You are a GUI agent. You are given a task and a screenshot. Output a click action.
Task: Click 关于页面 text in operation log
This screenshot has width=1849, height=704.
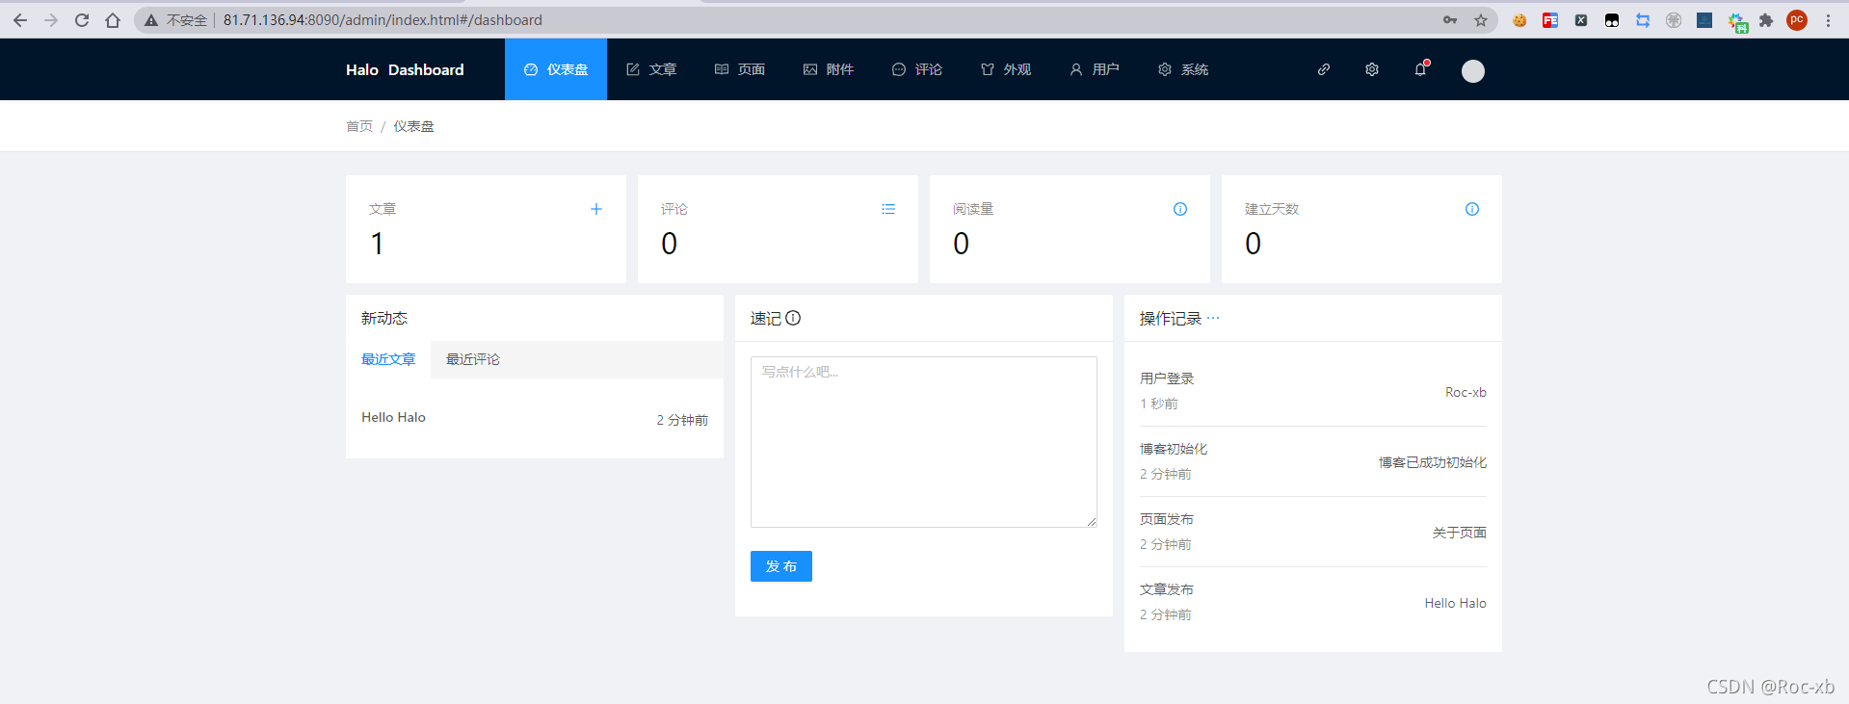point(1460,533)
